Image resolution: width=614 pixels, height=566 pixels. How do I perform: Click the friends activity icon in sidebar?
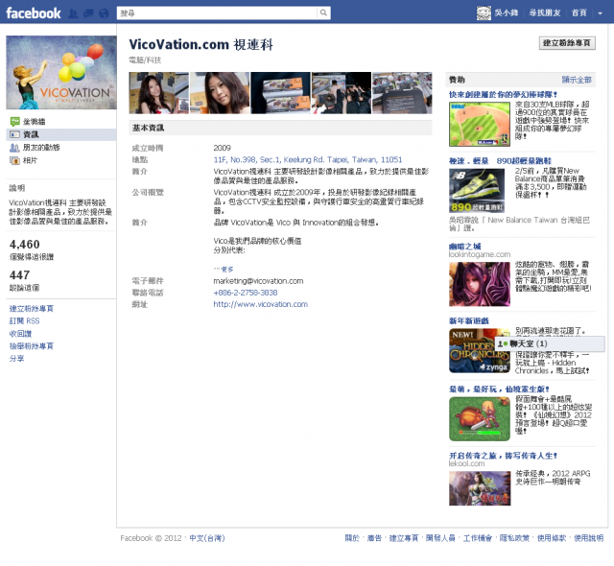(x=15, y=147)
